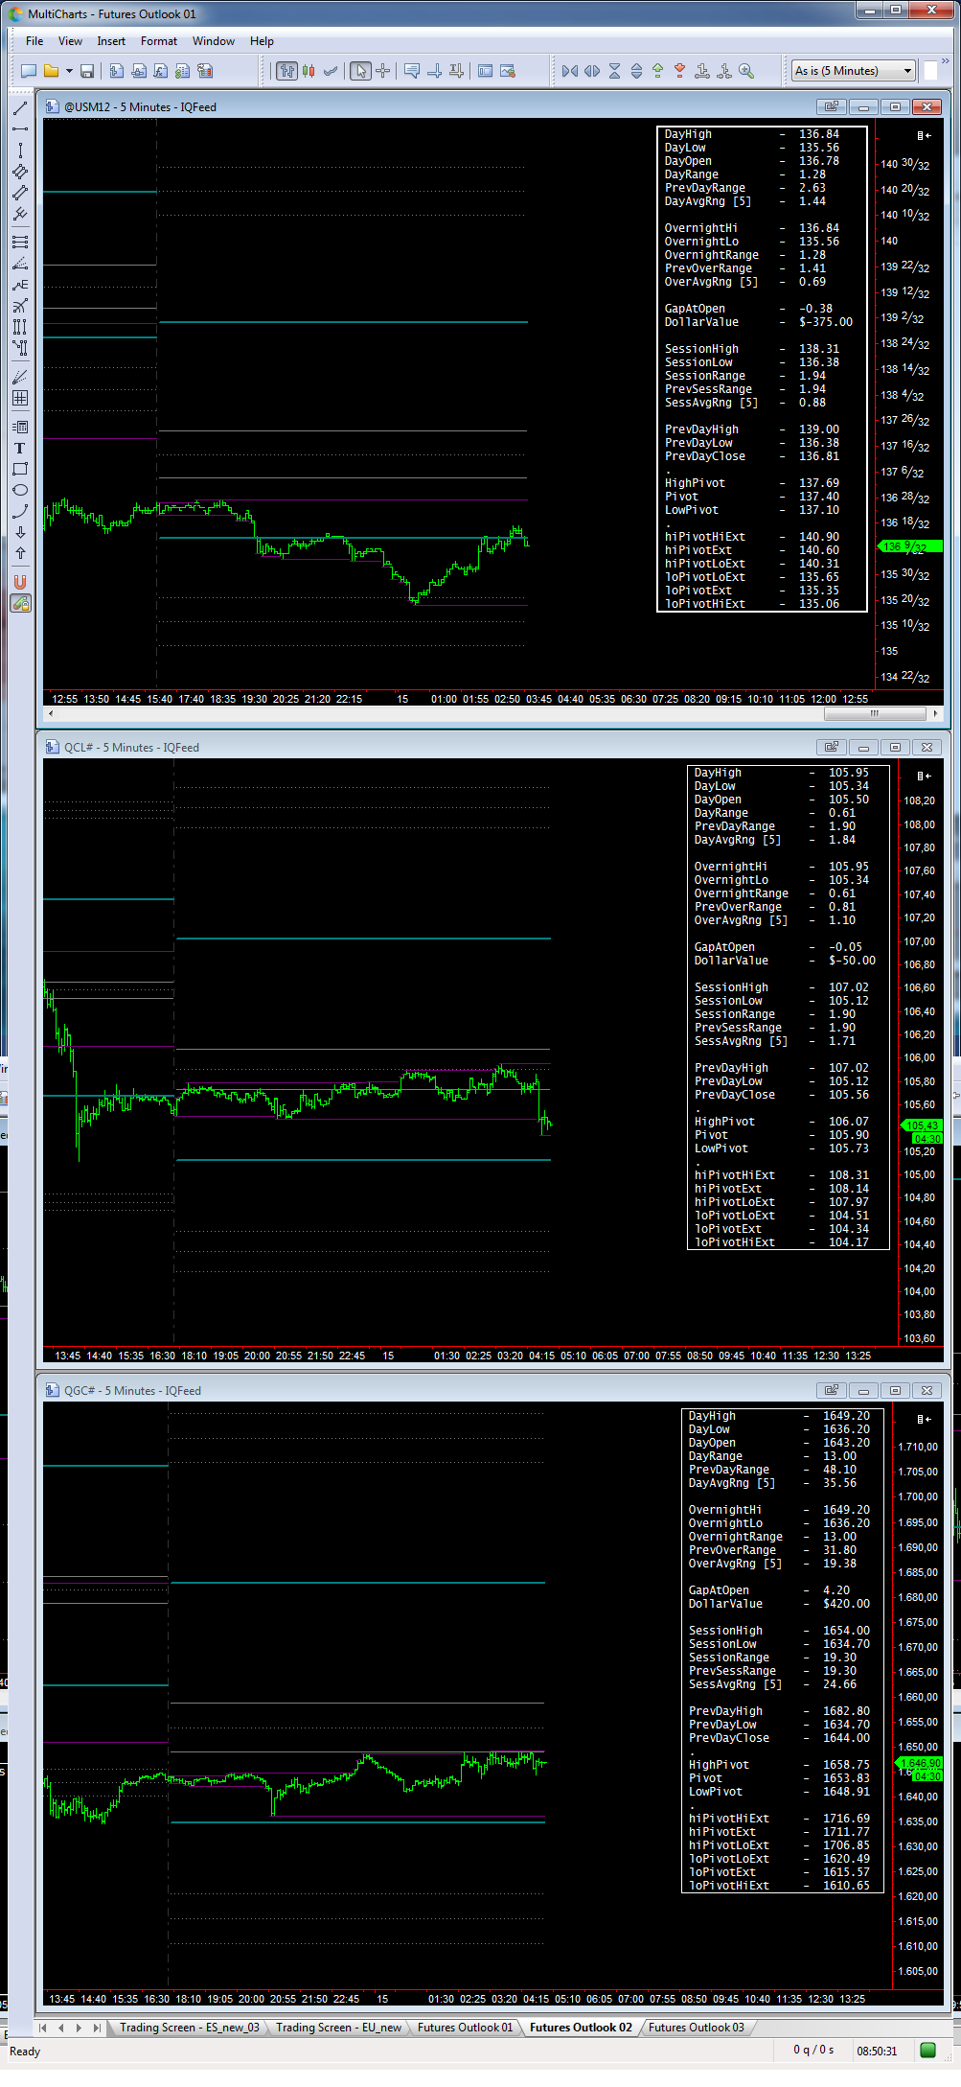This screenshot has width=961, height=2087.
Task: Select the Arc drawing tool
Action: click(19, 511)
